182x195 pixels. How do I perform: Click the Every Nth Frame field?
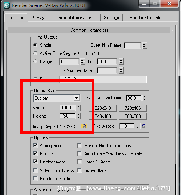(x=133, y=46)
